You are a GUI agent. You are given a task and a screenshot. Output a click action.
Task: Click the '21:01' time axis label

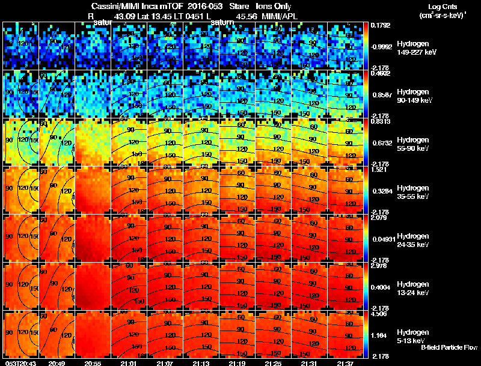129,363
